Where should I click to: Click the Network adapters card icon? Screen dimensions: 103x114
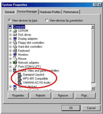pos(15,62)
